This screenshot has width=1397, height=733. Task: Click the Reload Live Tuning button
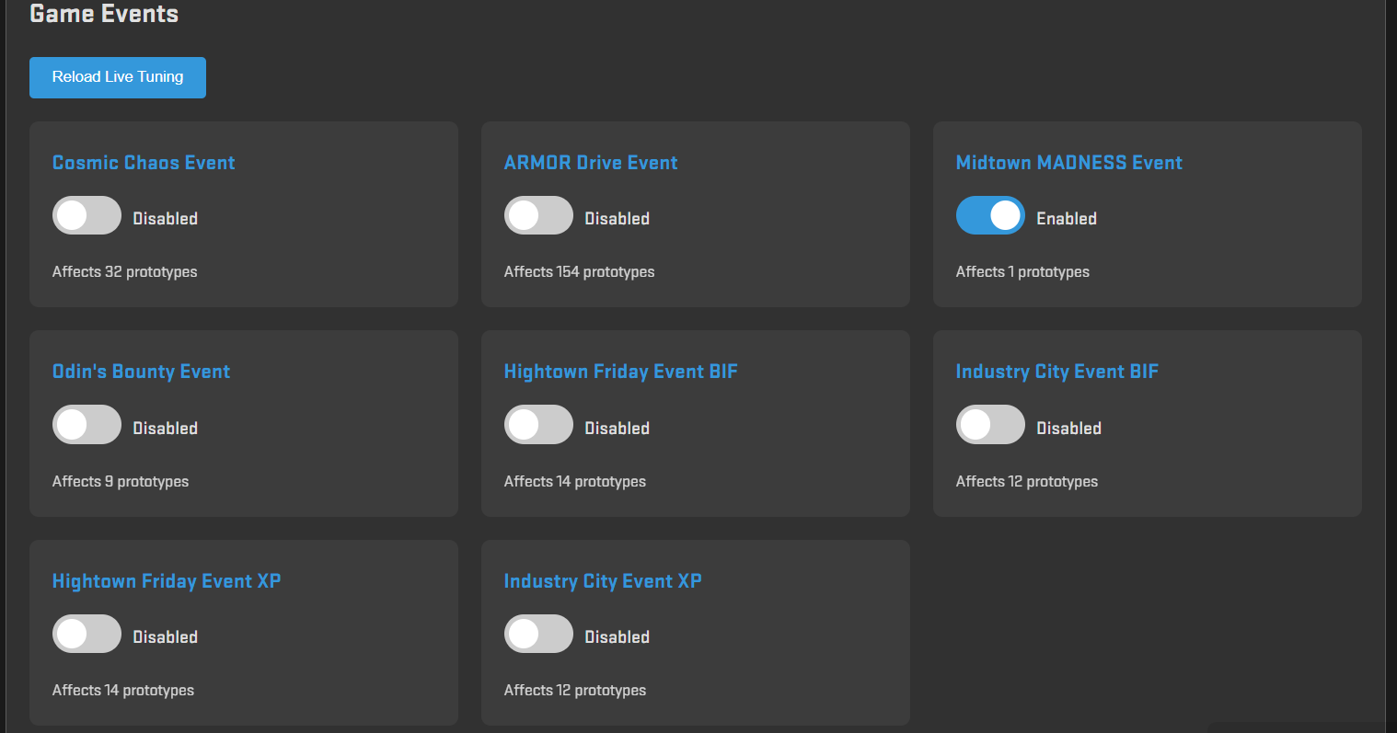pos(118,77)
